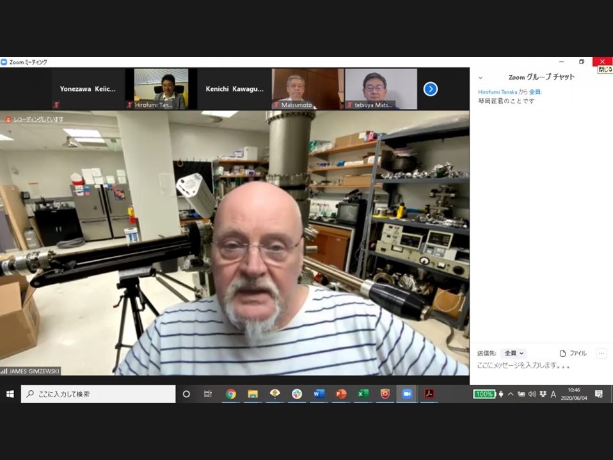Open Slack from the taskbar
The width and height of the screenshot is (613, 460).
point(297,394)
